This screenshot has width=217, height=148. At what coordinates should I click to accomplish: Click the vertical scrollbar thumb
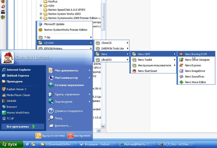(x=103, y=17)
